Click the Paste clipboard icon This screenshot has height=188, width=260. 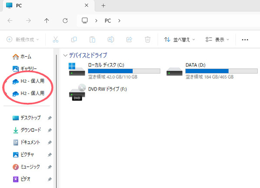pos(92,39)
